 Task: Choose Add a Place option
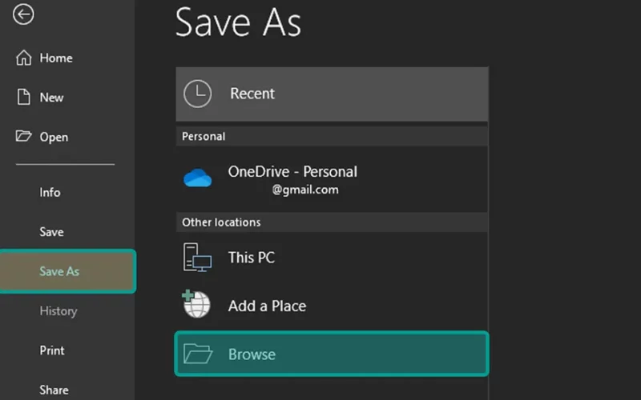[332, 306]
